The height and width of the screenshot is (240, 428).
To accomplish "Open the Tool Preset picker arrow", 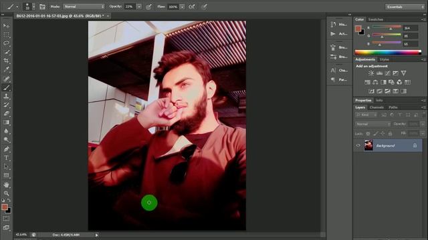I will click(17, 7).
